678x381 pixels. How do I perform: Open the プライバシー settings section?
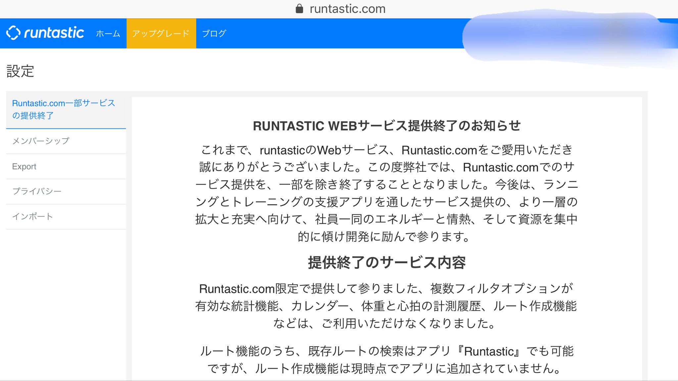coord(66,191)
